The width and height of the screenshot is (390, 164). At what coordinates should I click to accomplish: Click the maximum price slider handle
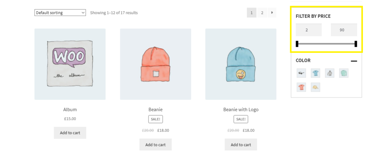coord(356,44)
